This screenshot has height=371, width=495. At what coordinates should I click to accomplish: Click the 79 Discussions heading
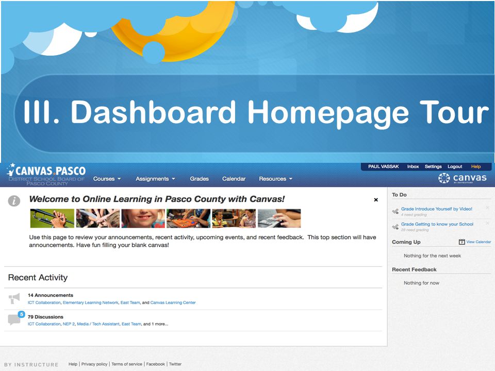point(45,317)
